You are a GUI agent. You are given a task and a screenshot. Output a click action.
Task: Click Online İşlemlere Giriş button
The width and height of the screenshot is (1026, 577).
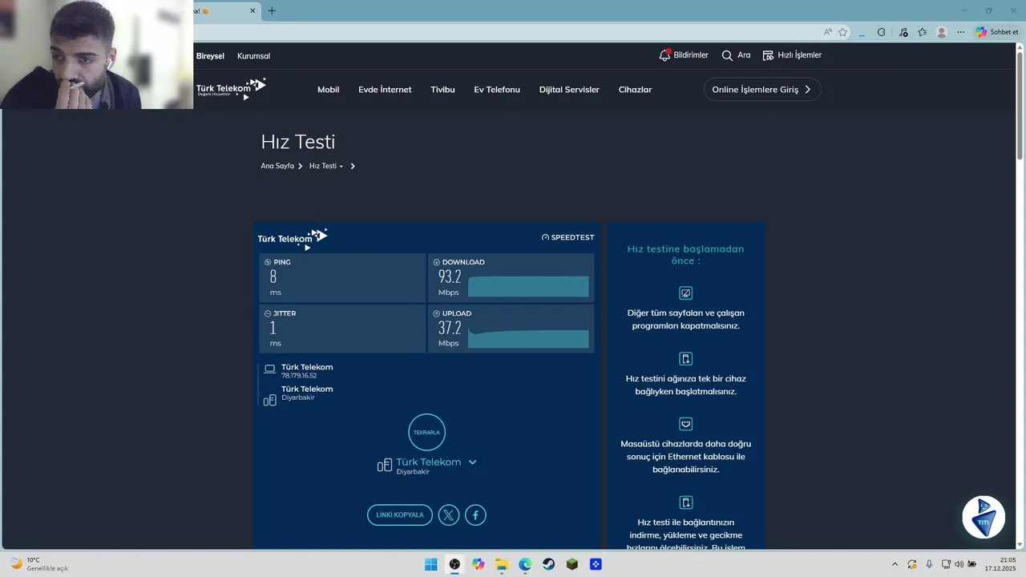(x=761, y=90)
